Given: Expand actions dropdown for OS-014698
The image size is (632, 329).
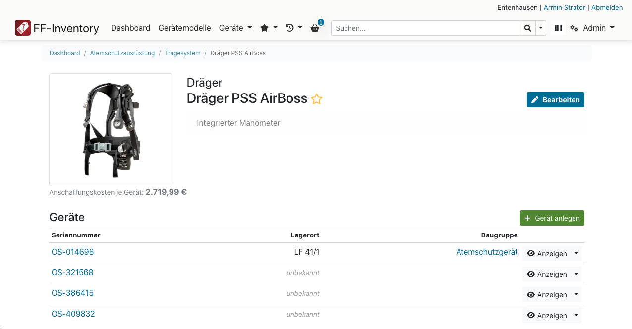Looking at the screenshot, I should [576, 254].
